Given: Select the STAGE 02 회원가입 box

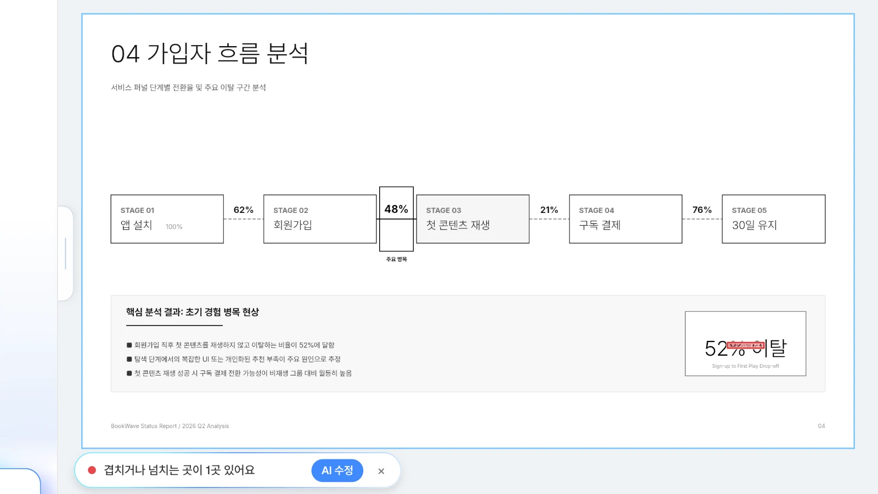Looking at the screenshot, I should coord(320,219).
